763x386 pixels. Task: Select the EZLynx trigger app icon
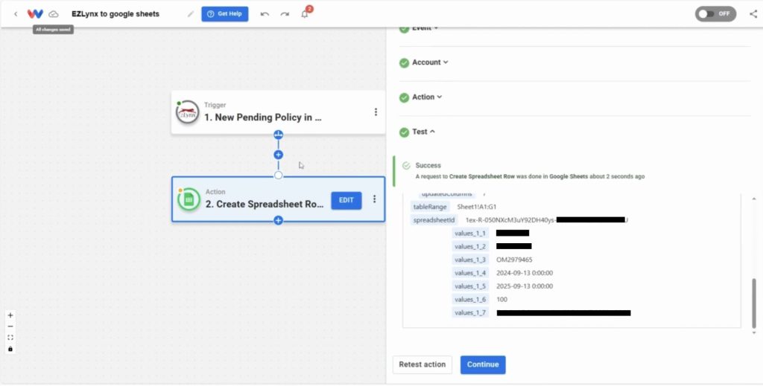(x=188, y=112)
